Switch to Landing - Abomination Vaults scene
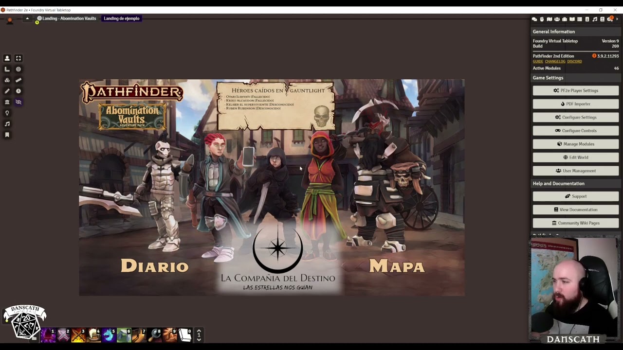623x350 pixels. point(67,18)
